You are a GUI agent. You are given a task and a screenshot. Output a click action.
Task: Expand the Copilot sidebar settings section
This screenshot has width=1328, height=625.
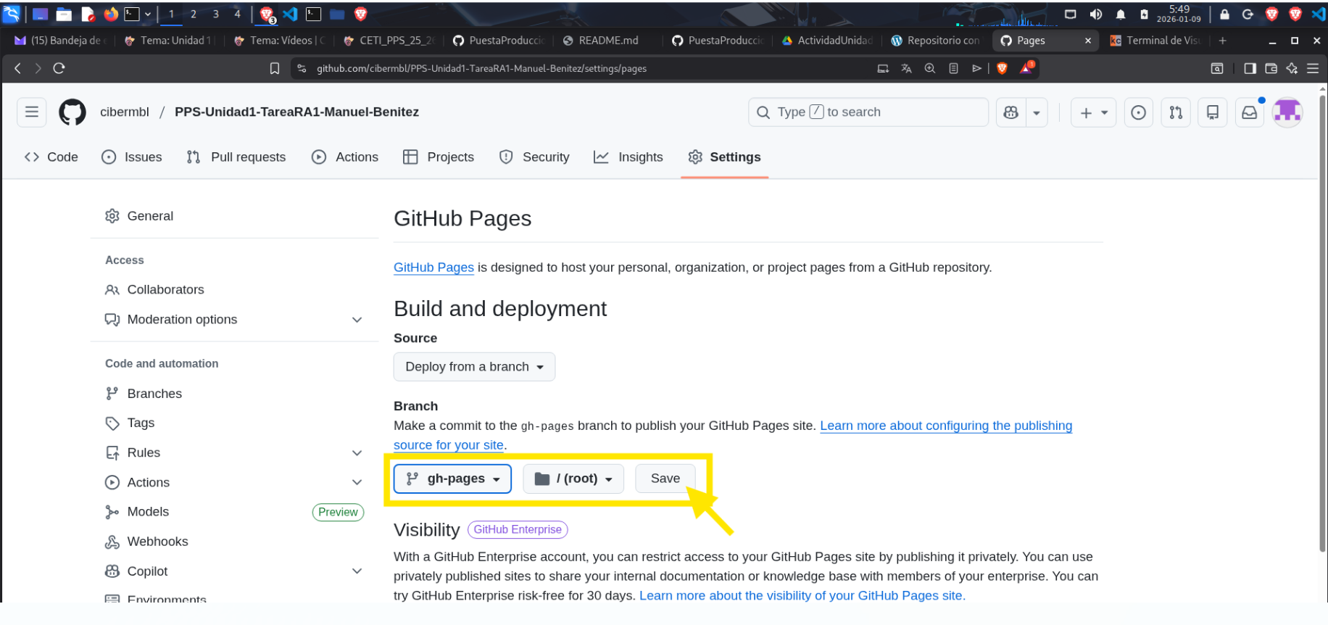[x=234, y=571]
